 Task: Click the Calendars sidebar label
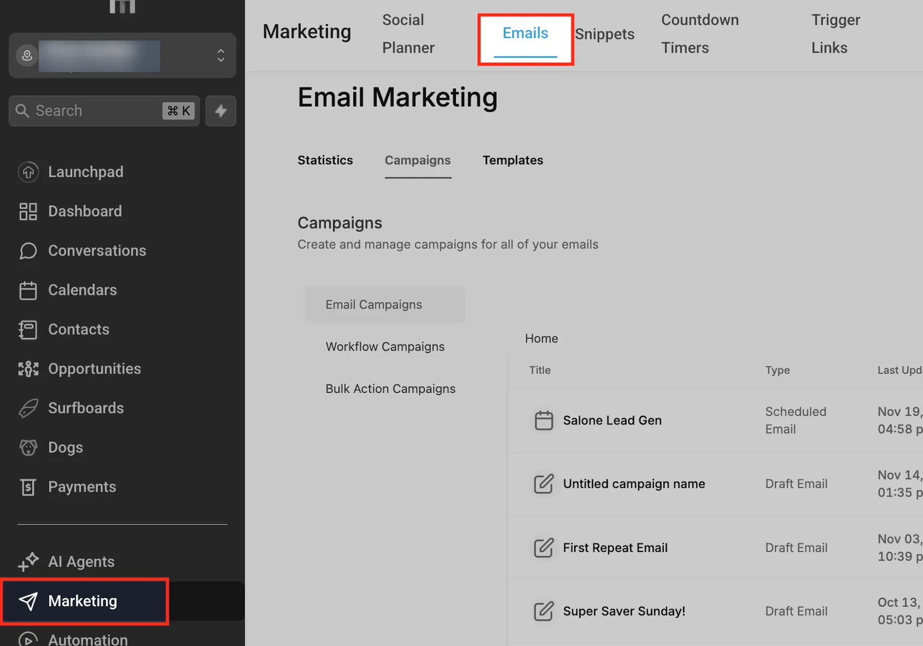point(82,290)
